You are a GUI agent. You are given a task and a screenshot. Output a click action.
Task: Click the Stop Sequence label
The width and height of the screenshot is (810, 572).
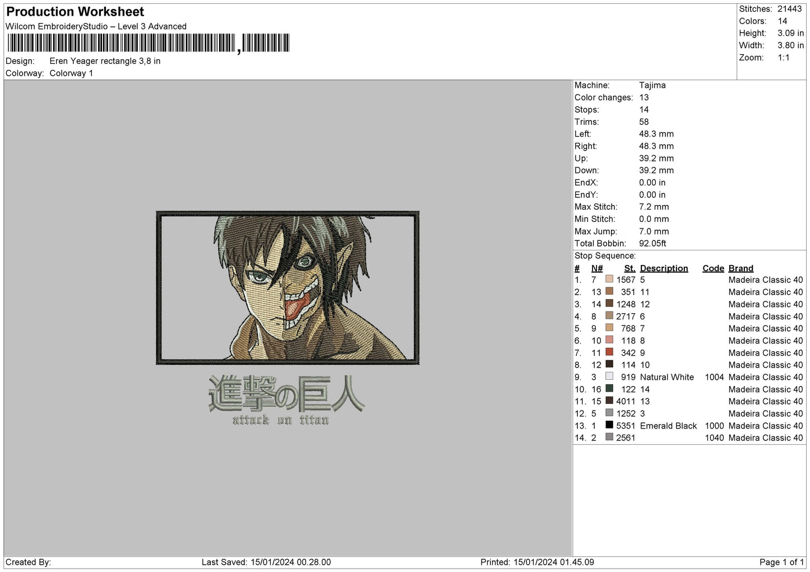(605, 256)
